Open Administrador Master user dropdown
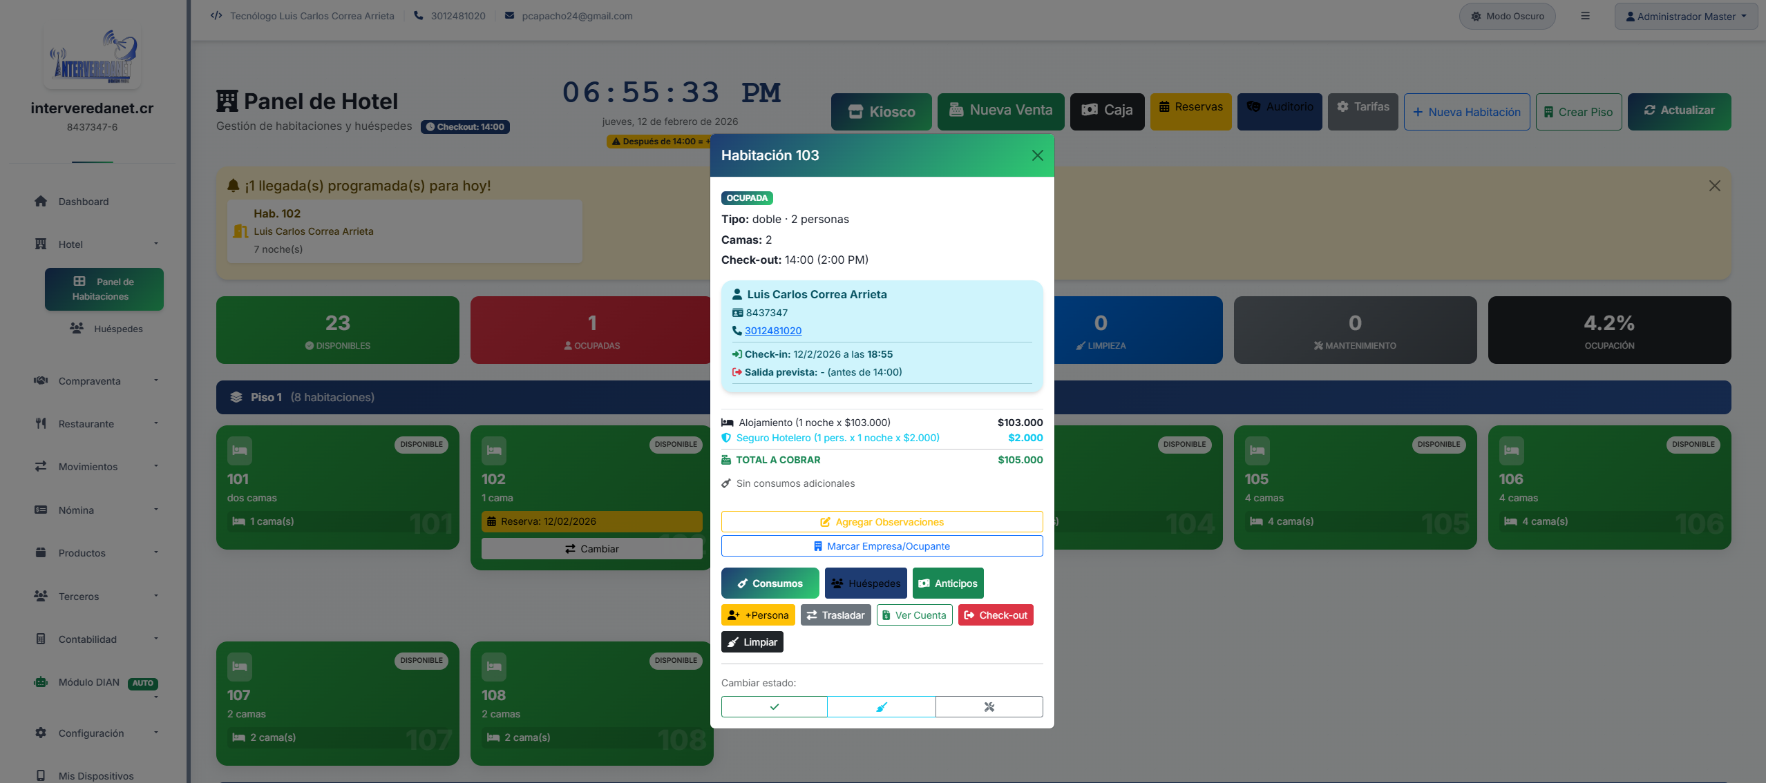This screenshot has height=783, width=1766. (x=1686, y=16)
